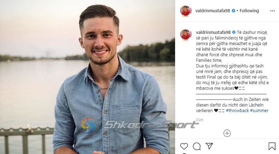The image size is (279, 154).
Task: Open valdrinmustafa98 username in the header
Action: click(x=213, y=11)
